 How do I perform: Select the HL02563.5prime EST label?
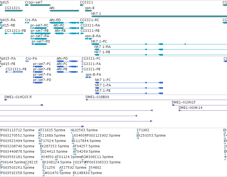(x=84, y=130)
